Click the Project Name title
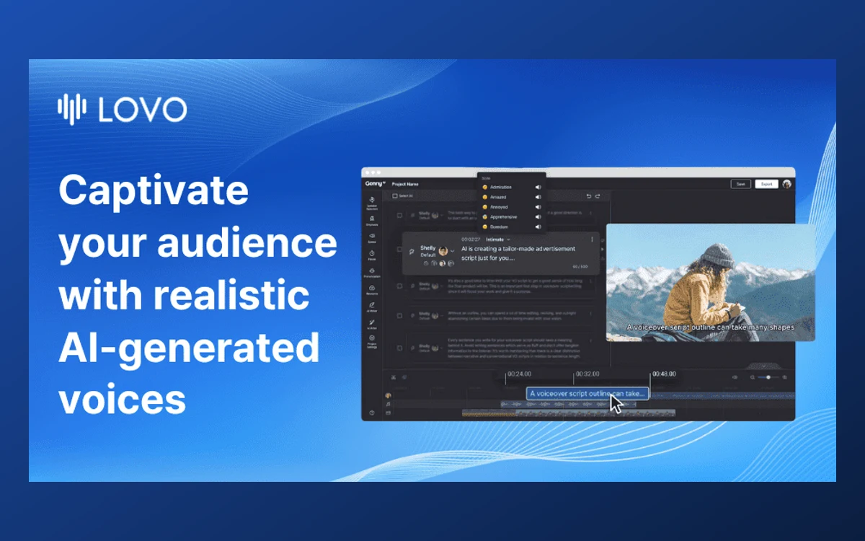The height and width of the screenshot is (541, 865). (x=404, y=185)
